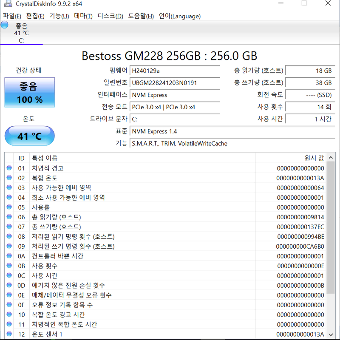This screenshot has width=340, height=340.
Task: Select the 치명적 경고 attribute name
Action: pyautogui.click(x=48, y=168)
